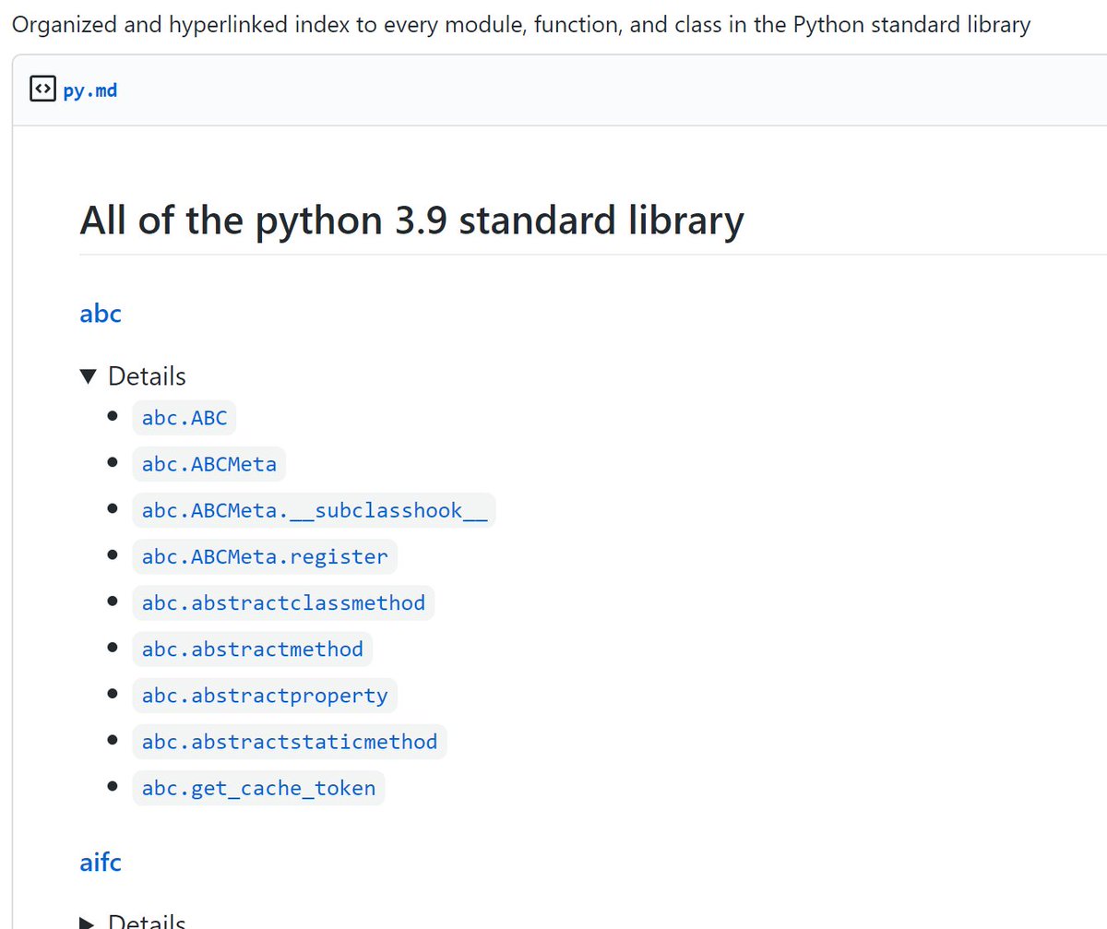
Task: Click the code file icon beside py.md
Action: click(x=42, y=89)
